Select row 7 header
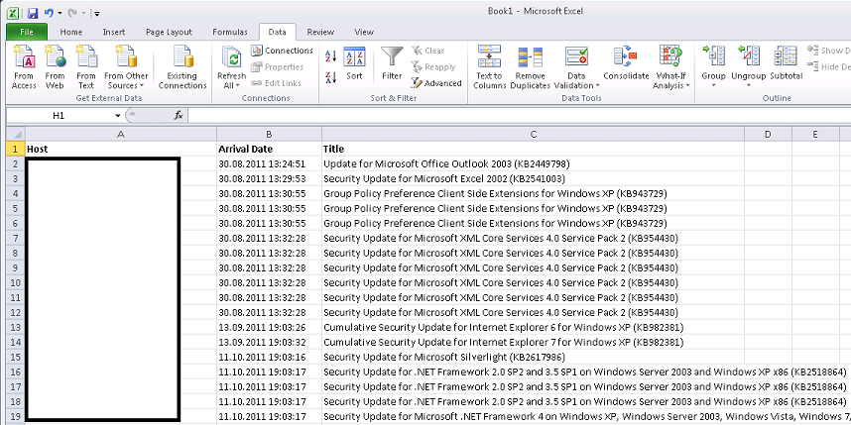This screenshot has width=851, height=425. (15, 238)
